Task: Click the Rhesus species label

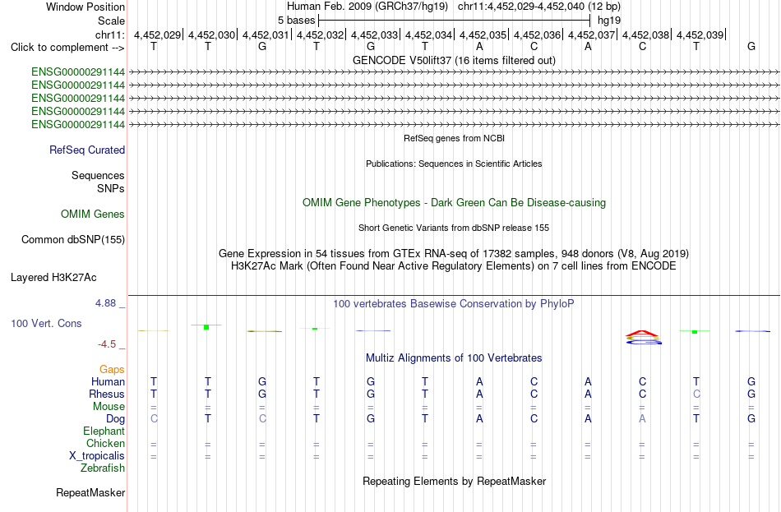Action: coord(107,394)
